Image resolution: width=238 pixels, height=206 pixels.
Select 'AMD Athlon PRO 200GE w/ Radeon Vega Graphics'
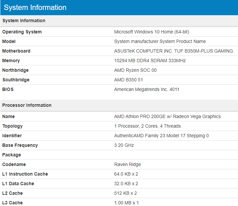[167, 116]
